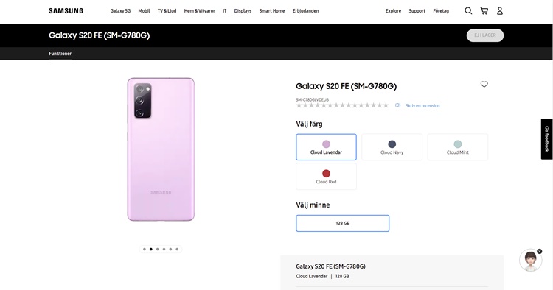Open the search magnifier icon
The width and height of the screenshot is (553, 290).
pyautogui.click(x=468, y=10)
